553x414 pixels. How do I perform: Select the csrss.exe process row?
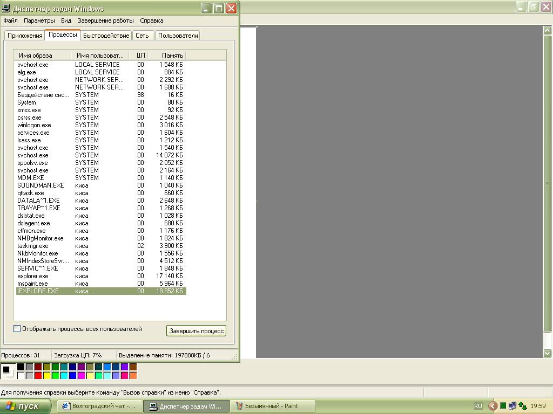[101, 118]
